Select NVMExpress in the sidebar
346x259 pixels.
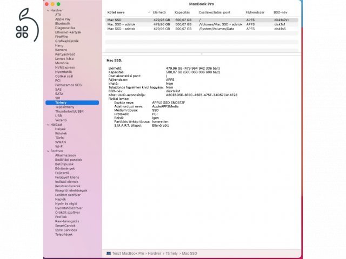click(x=65, y=67)
